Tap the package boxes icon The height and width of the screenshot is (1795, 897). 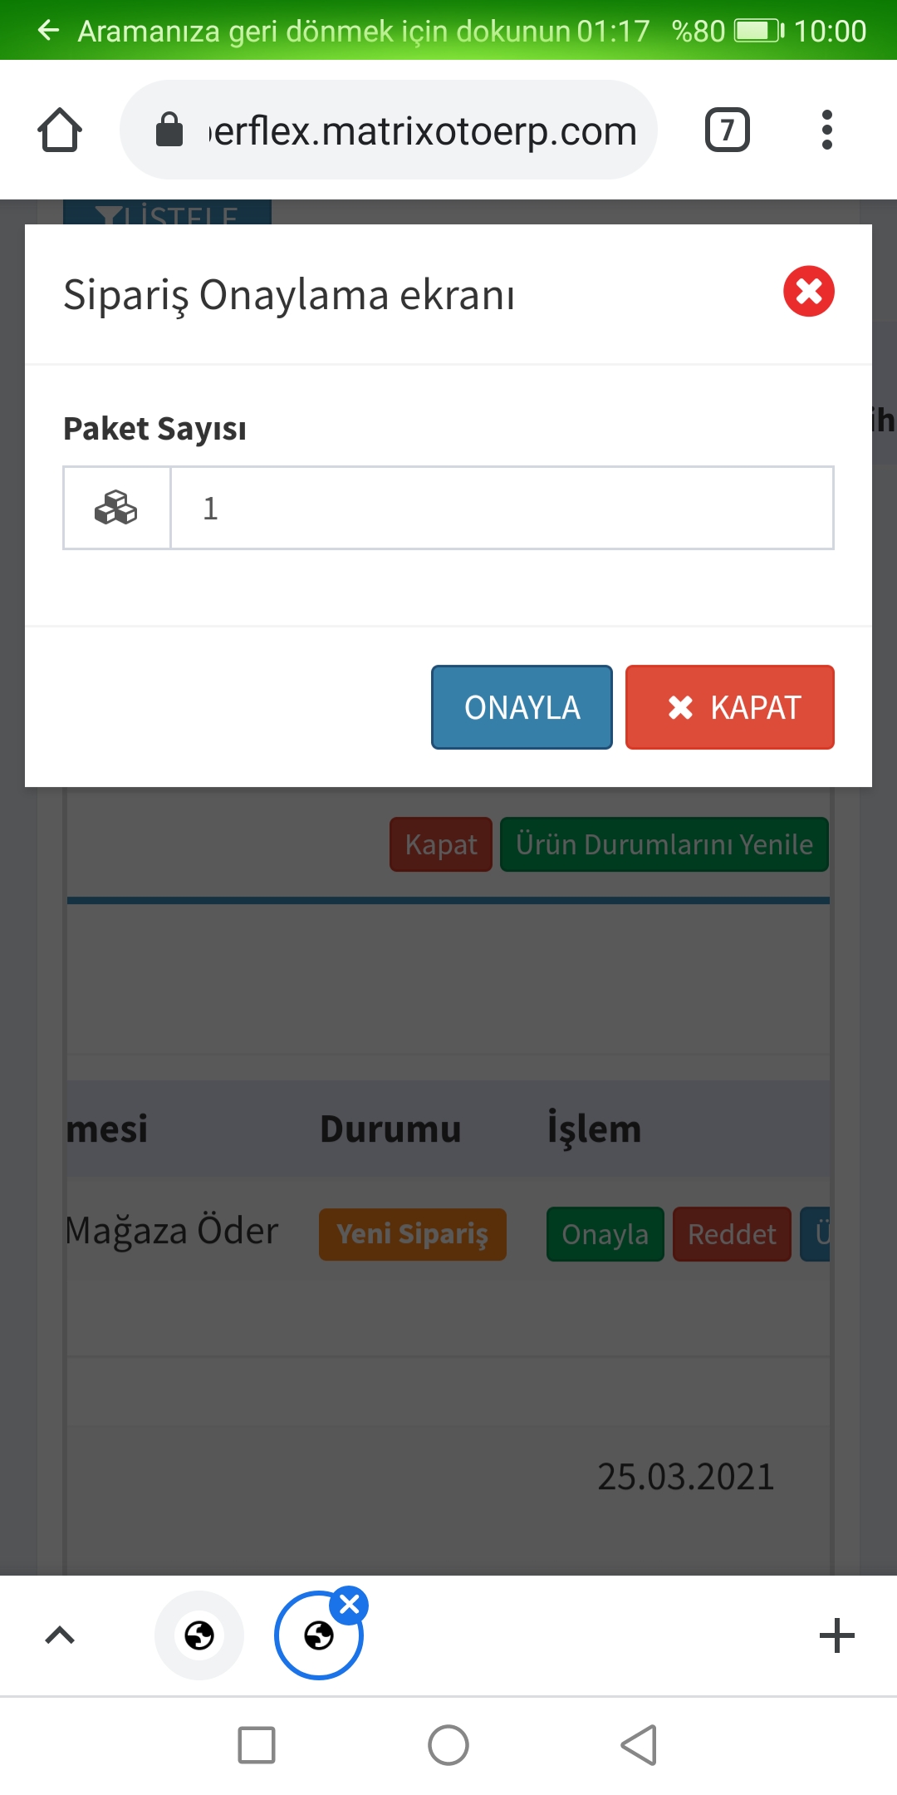tap(116, 508)
